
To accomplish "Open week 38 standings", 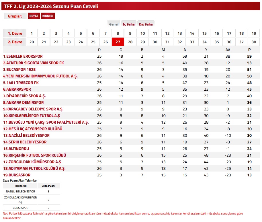I will pos(254,42).
